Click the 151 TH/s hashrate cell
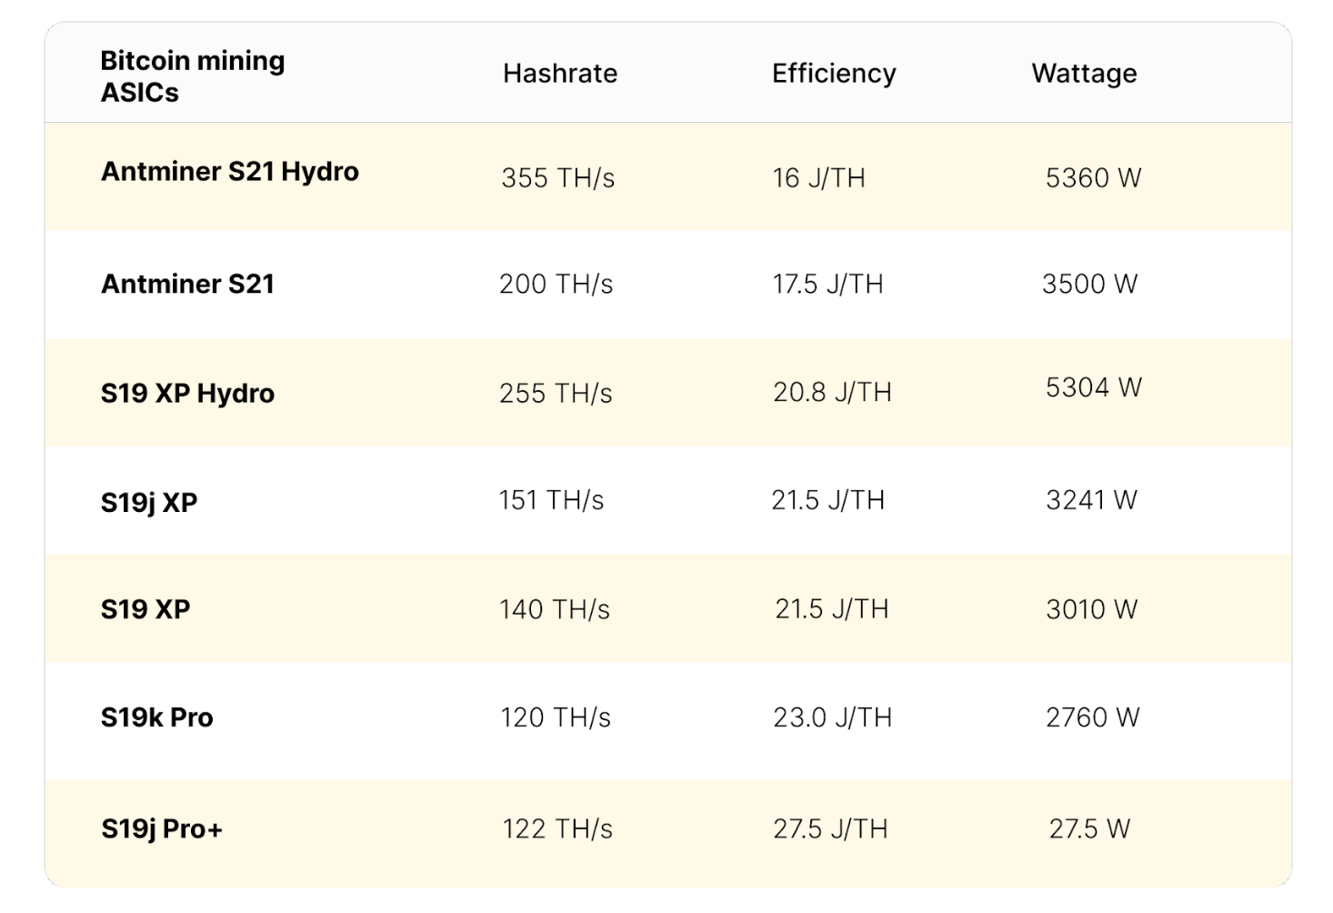1333x913 pixels. tap(550, 500)
